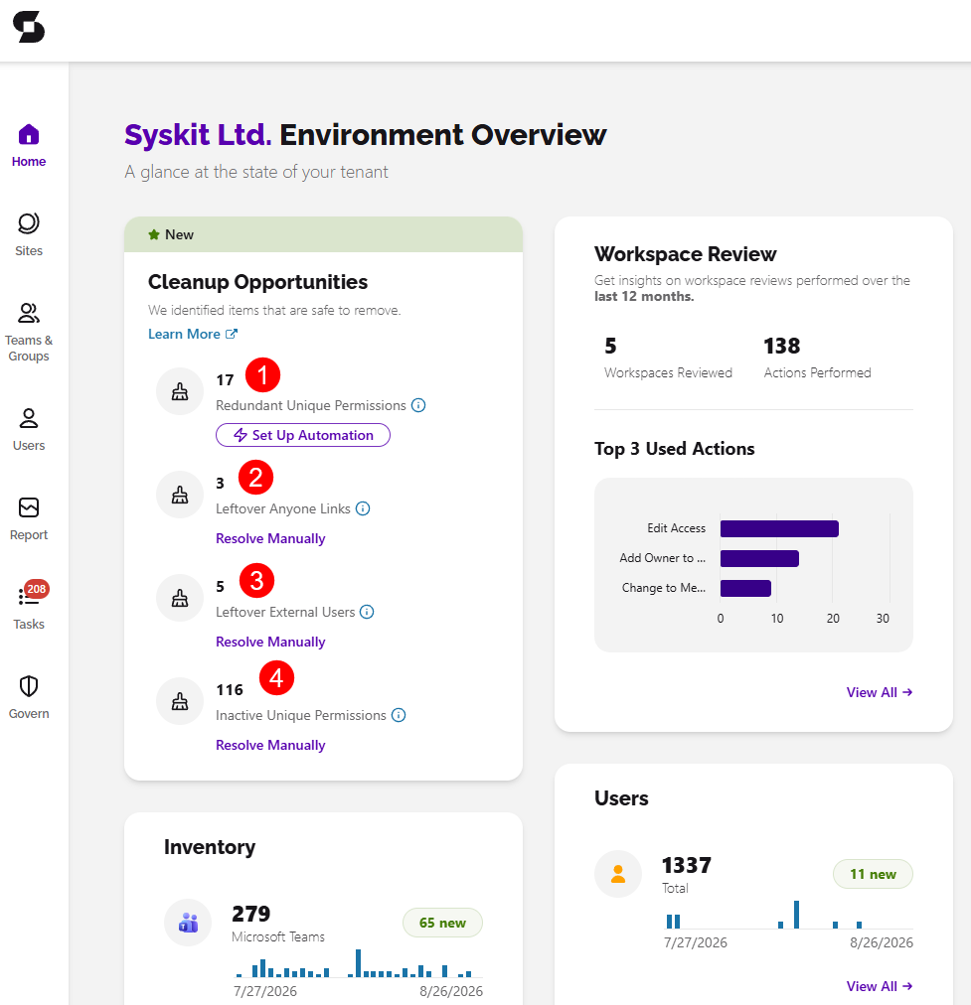The image size is (971, 1005).
Task: Click the 279 Microsoft Teams count
Action: pyautogui.click(x=250, y=914)
